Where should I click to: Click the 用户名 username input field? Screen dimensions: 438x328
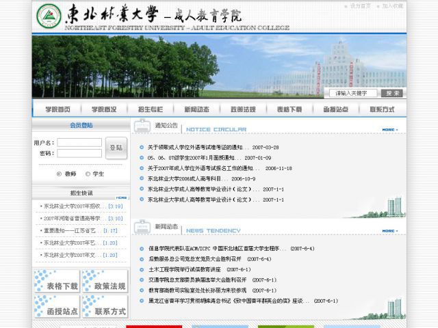tap(79, 143)
